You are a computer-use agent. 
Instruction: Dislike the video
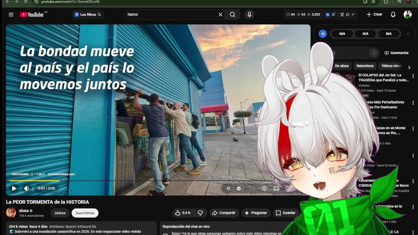point(200,213)
